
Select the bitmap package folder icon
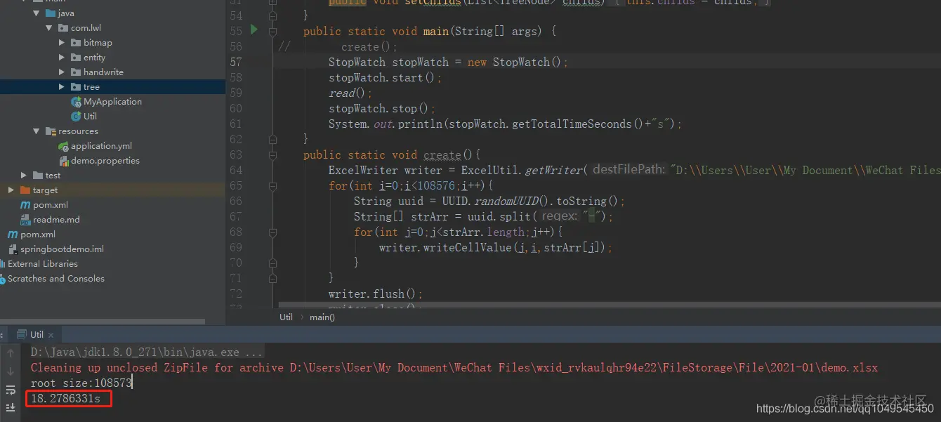point(76,43)
